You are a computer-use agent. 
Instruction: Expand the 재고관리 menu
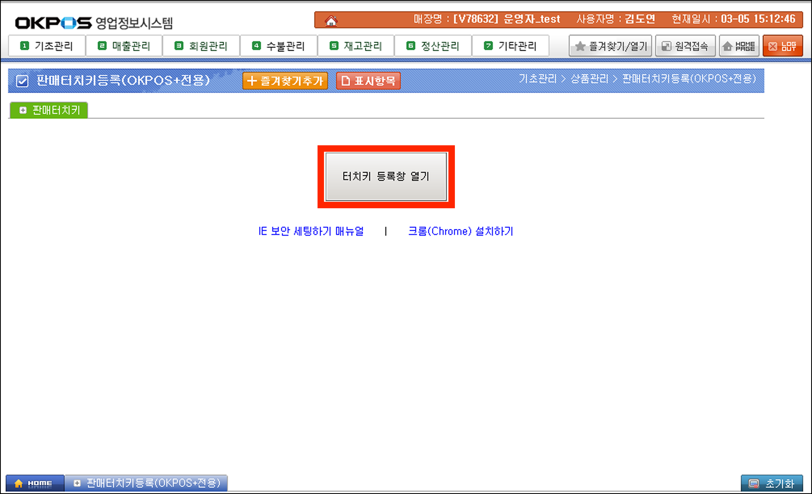356,46
